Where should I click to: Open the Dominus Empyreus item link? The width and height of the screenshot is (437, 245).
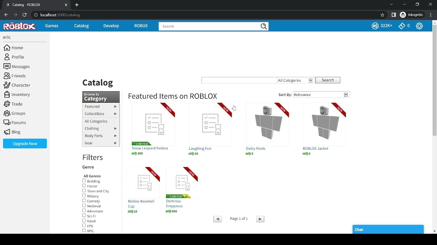(174, 203)
